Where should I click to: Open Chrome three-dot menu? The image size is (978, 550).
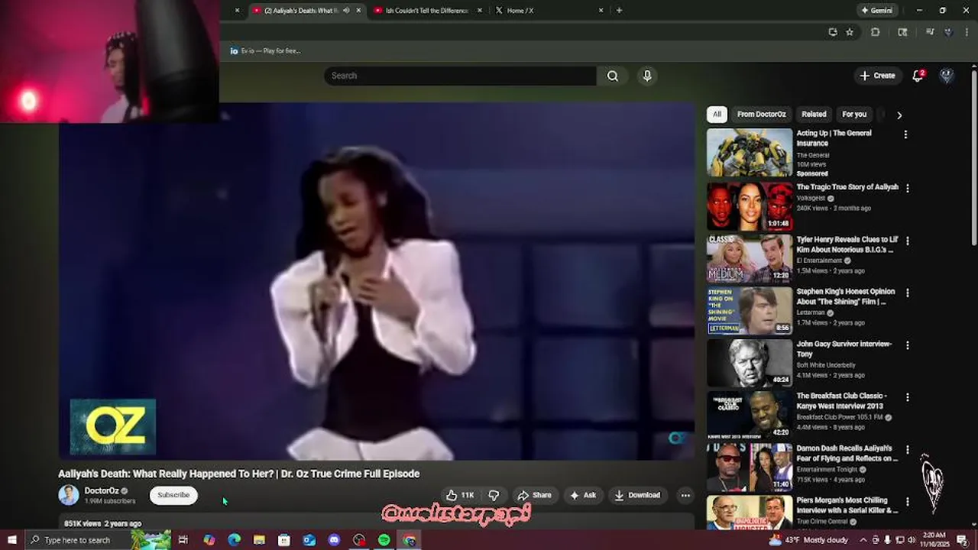pyautogui.click(x=966, y=32)
